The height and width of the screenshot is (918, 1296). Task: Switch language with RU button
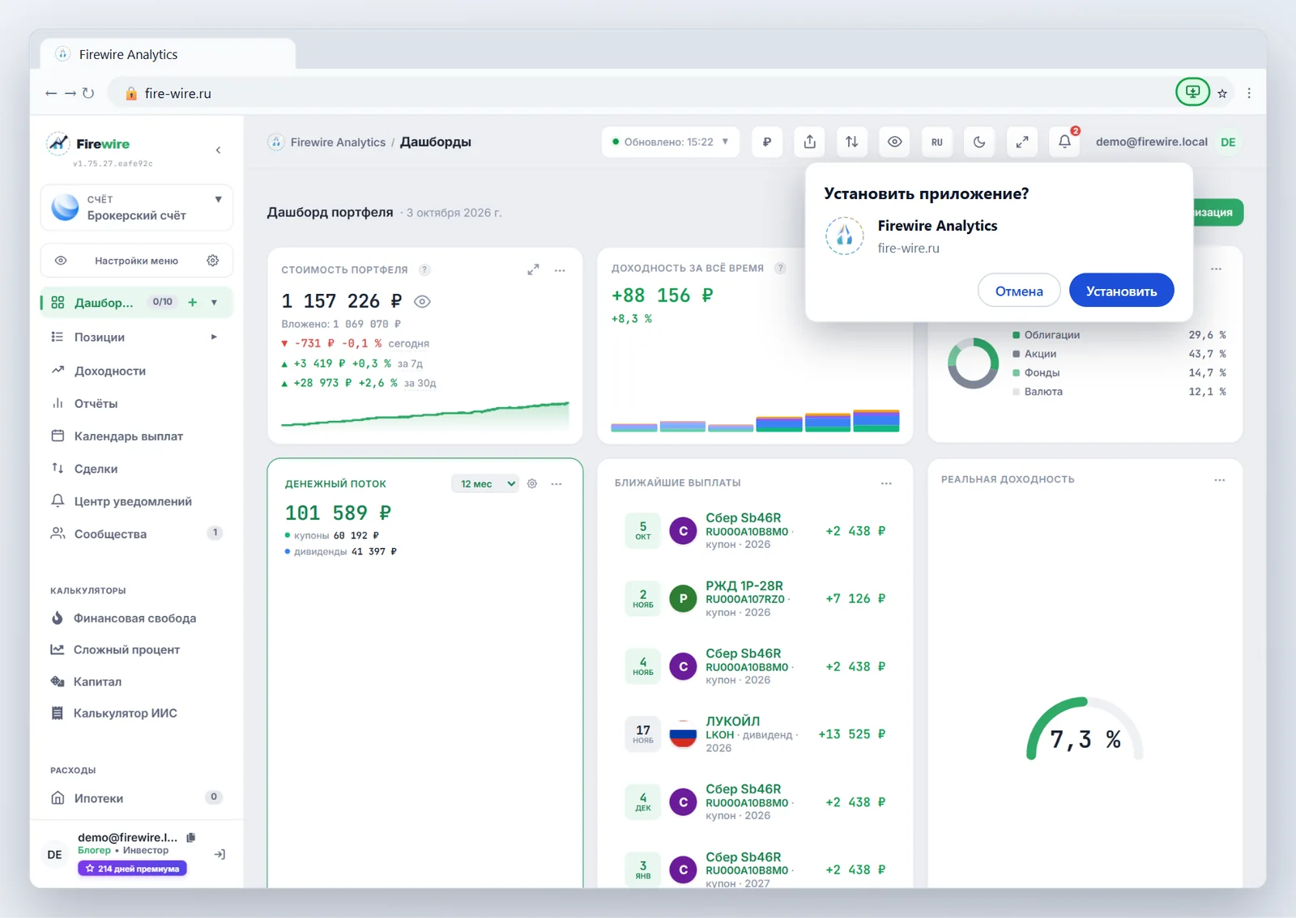click(937, 142)
